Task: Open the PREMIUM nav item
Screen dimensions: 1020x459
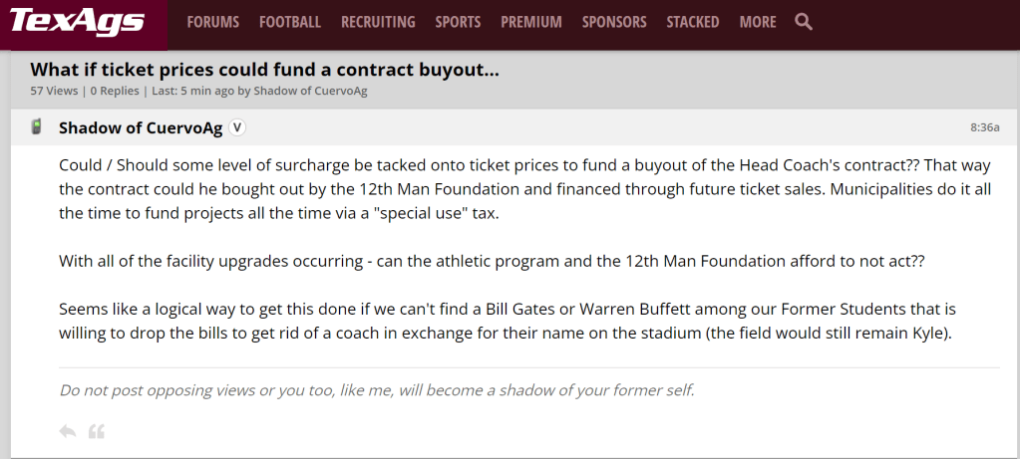Action: (531, 22)
